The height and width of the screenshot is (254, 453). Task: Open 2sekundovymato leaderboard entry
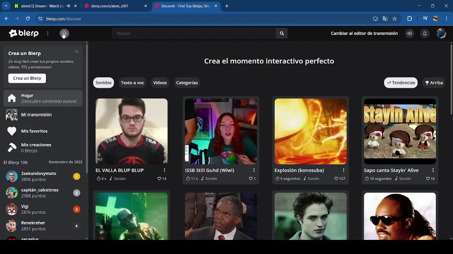(43, 176)
